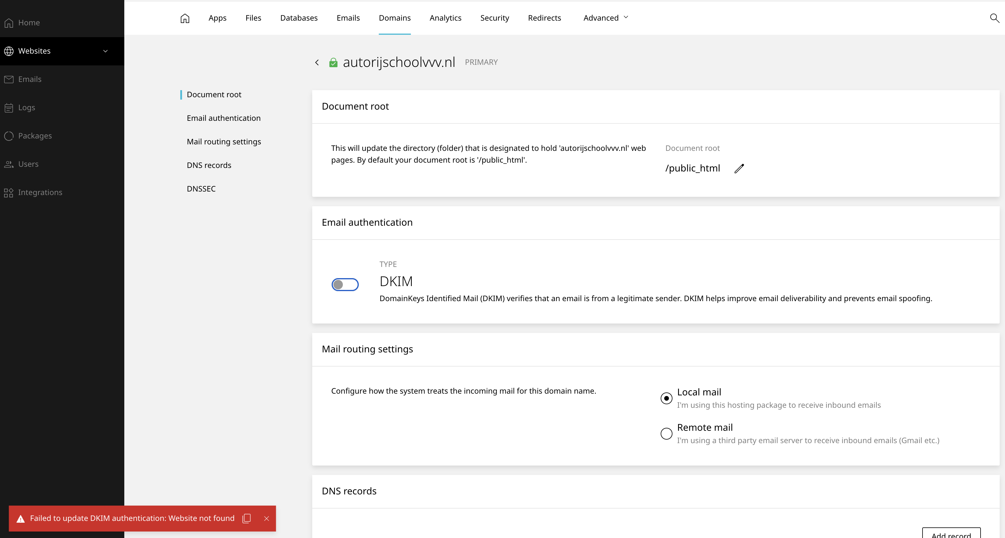1005x538 pixels.
Task: Enable the DKIM toggle switch
Action: (345, 285)
